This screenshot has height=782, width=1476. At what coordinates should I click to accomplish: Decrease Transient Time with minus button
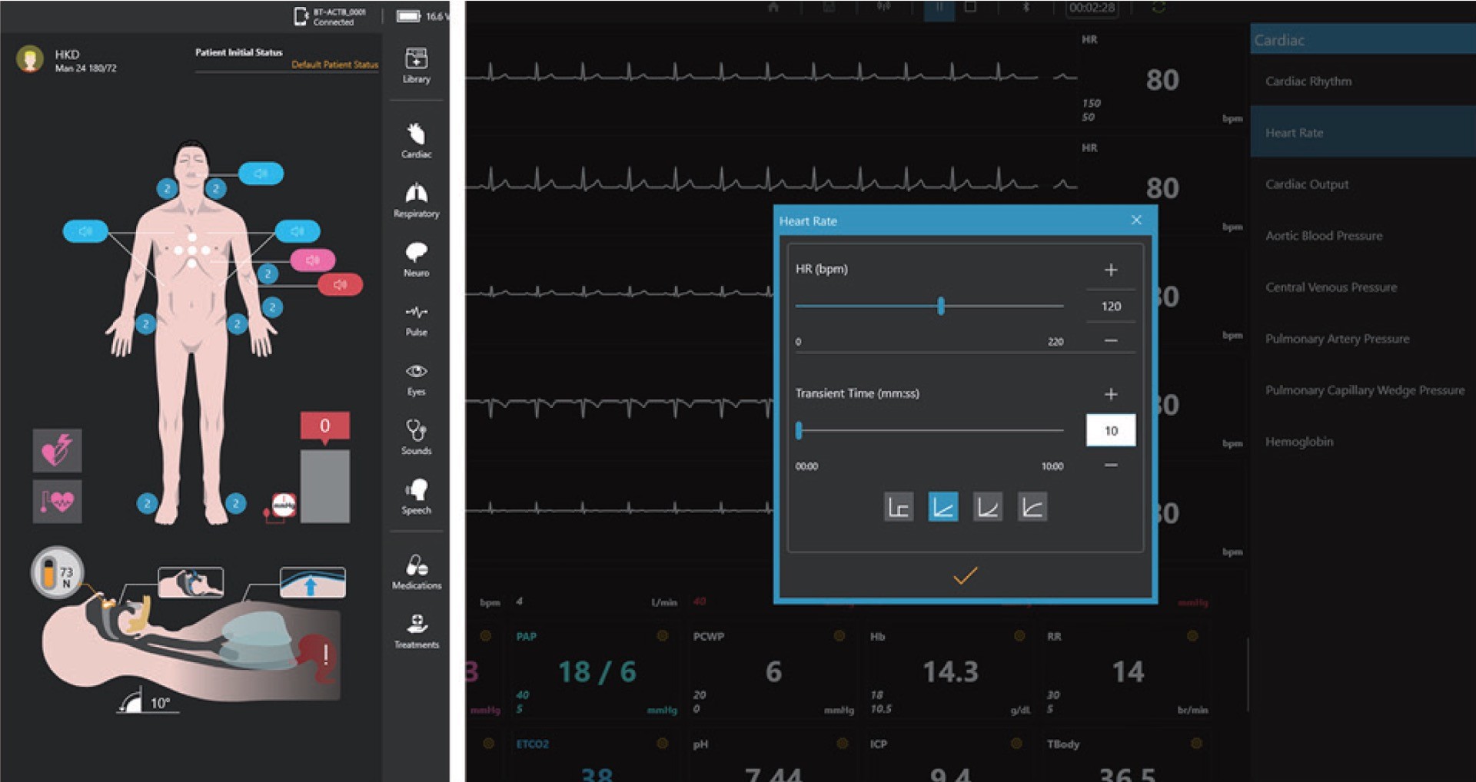click(1111, 465)
